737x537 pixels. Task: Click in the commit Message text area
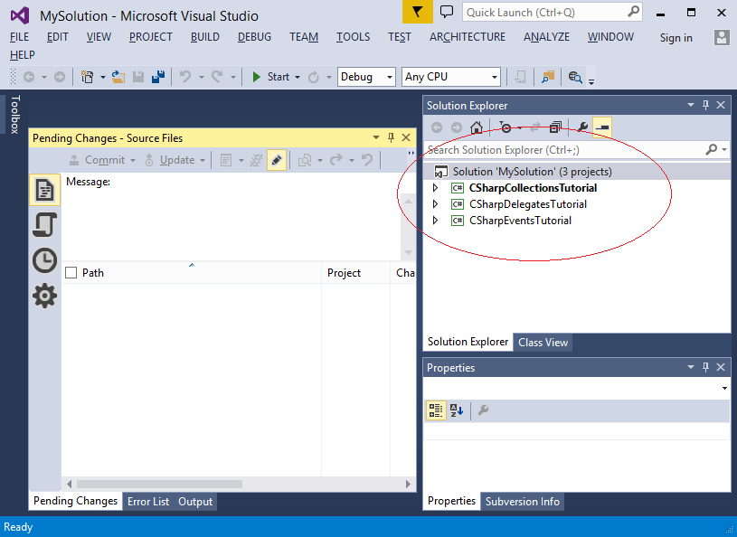click(232, 216)
